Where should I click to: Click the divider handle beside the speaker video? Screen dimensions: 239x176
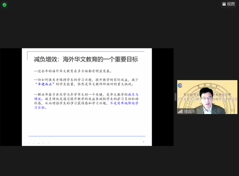175,97
